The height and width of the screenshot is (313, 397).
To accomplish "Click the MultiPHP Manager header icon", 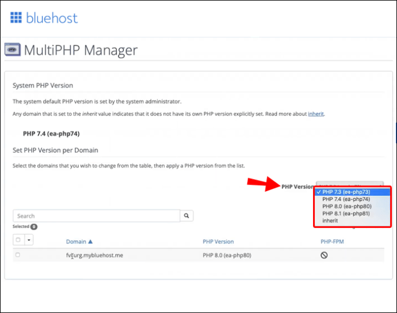I will tap(13, 50).
